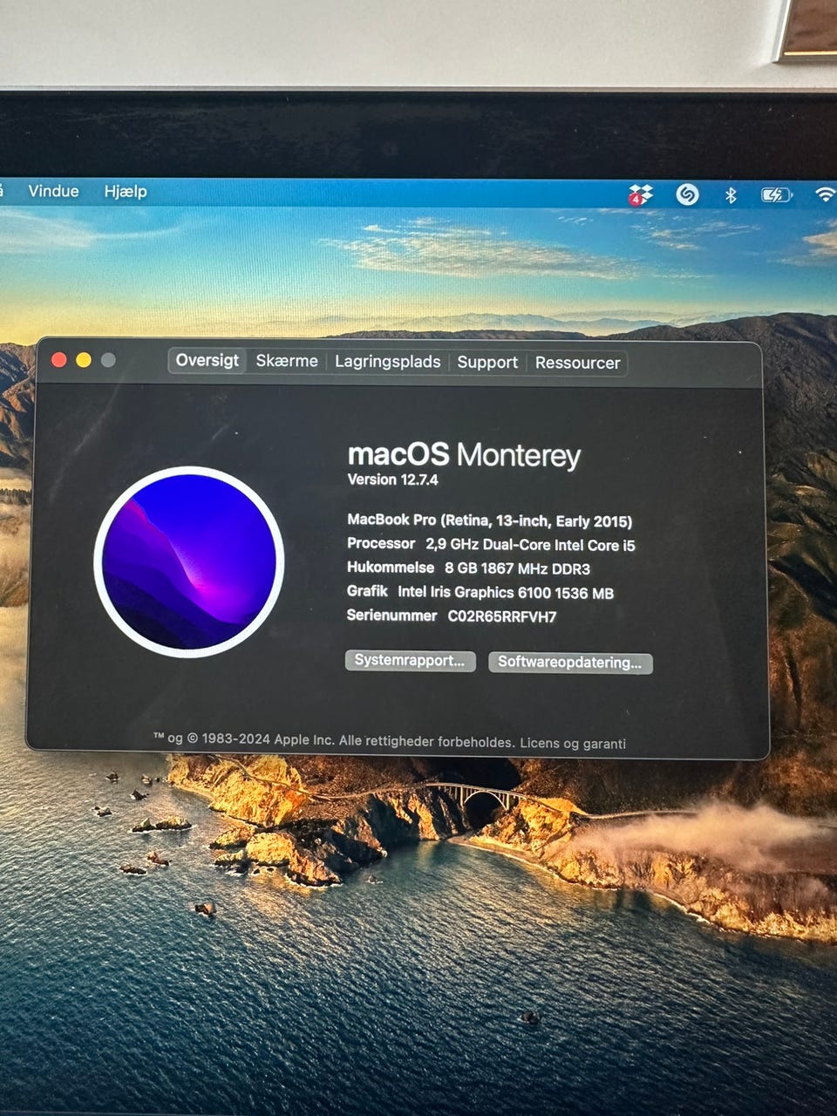Click Intel Iris Graphics 6100 1536 MB
This screenshot has height=1116, width=837.
point(506,593)
